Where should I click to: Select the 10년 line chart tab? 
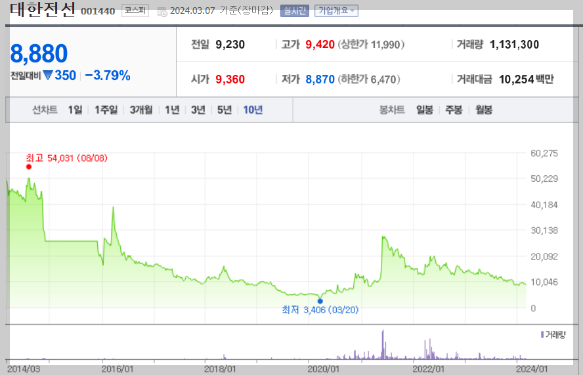(253, 110)
